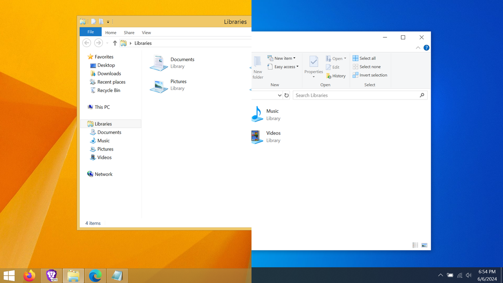Image resolution: width=503 pixels, height=283 pixels.
Task: Open the Music library in the sidebar
Action: pyautogui.click(x=103, y=140)
